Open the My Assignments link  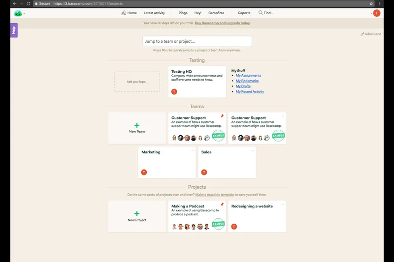point(248,76)
